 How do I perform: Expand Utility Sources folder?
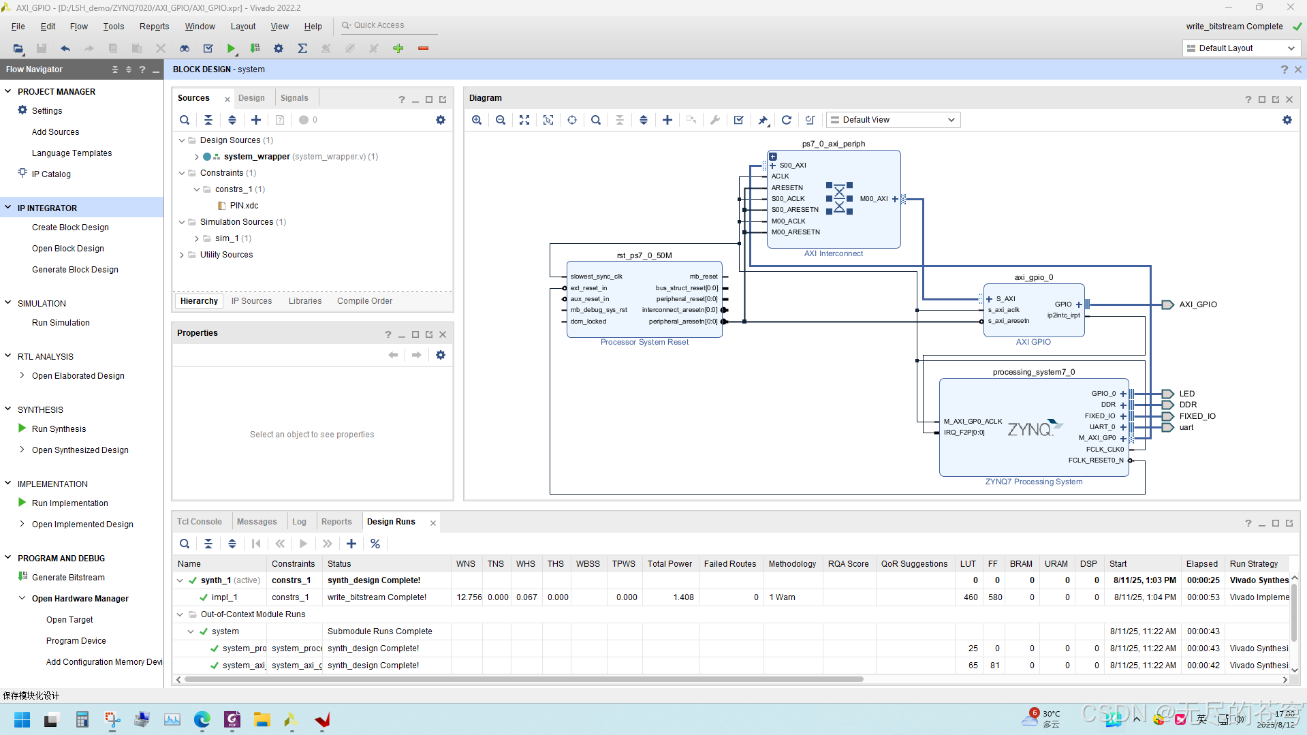[x=182, y=255]
